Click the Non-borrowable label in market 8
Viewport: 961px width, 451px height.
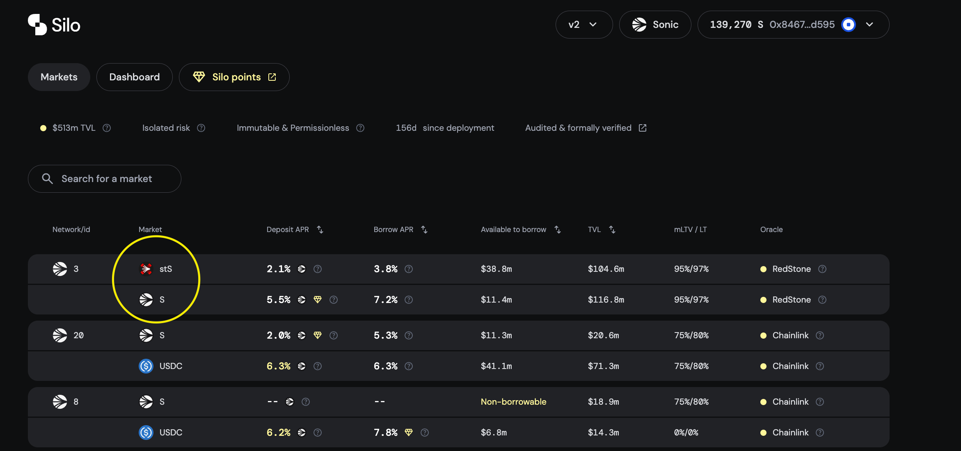pyautogui.click(x=513, y=402)
